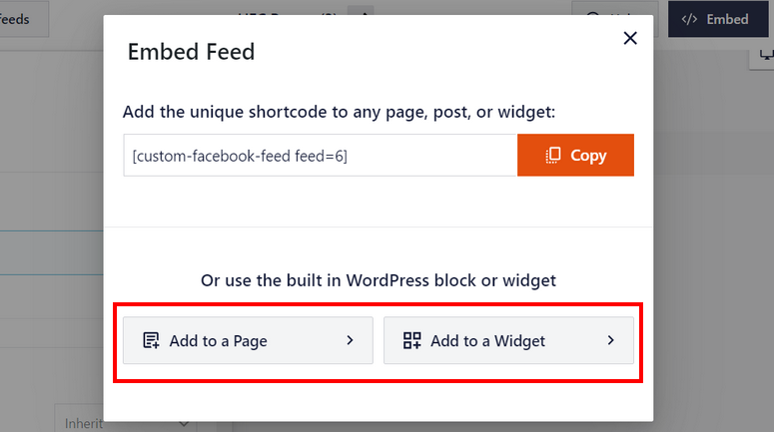Click the copy icon beside the shortcode
Viewport: 774px width, 432px height.
(x=553, y=155)
